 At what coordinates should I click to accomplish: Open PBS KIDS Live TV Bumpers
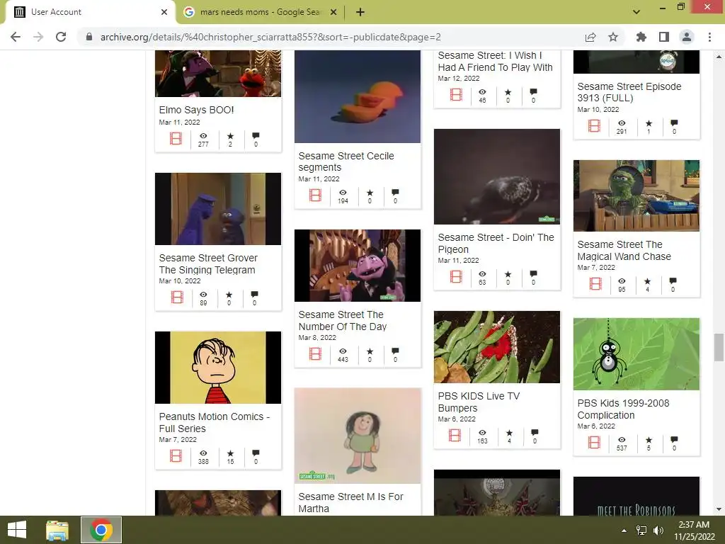pyautogui.click(x=479, y=402)
